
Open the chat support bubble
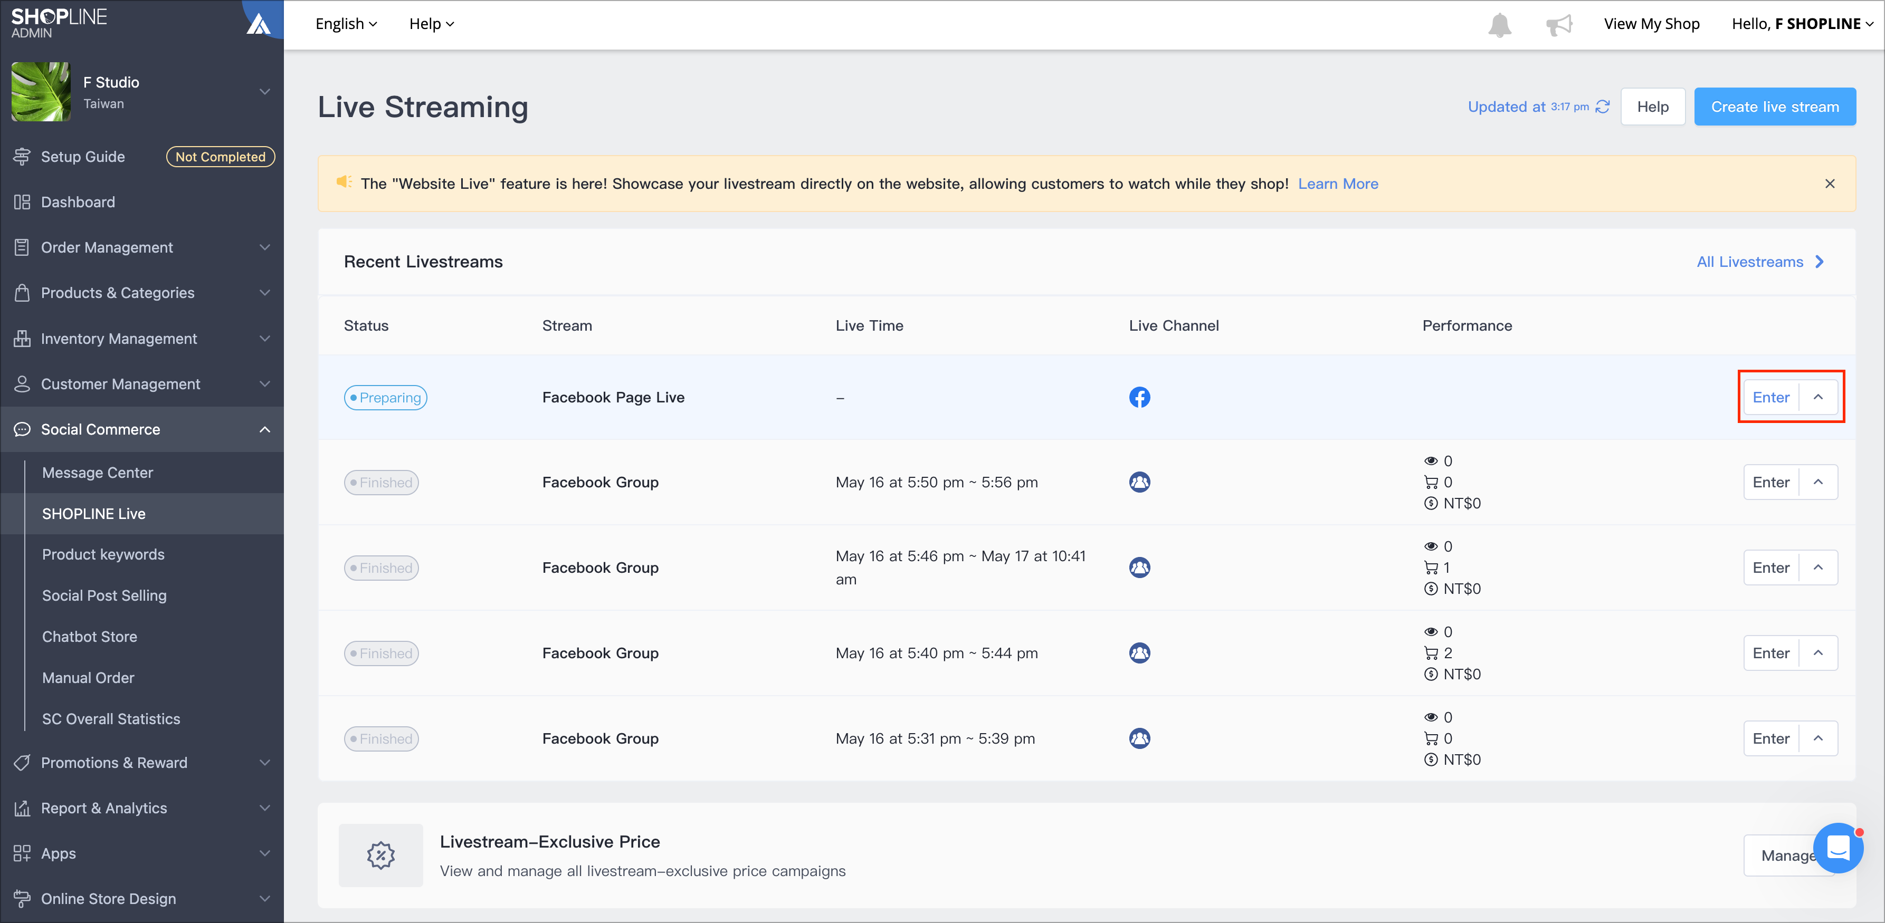pos(1838,849)
